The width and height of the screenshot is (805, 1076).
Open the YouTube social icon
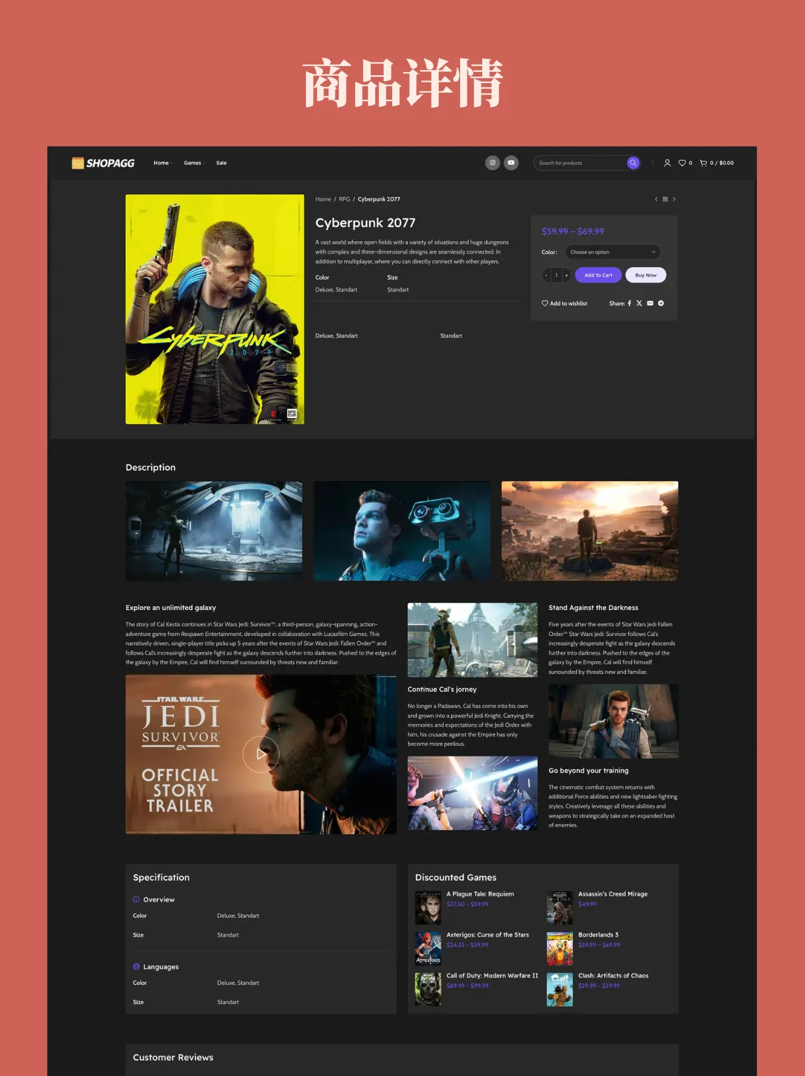pos(511,163)
